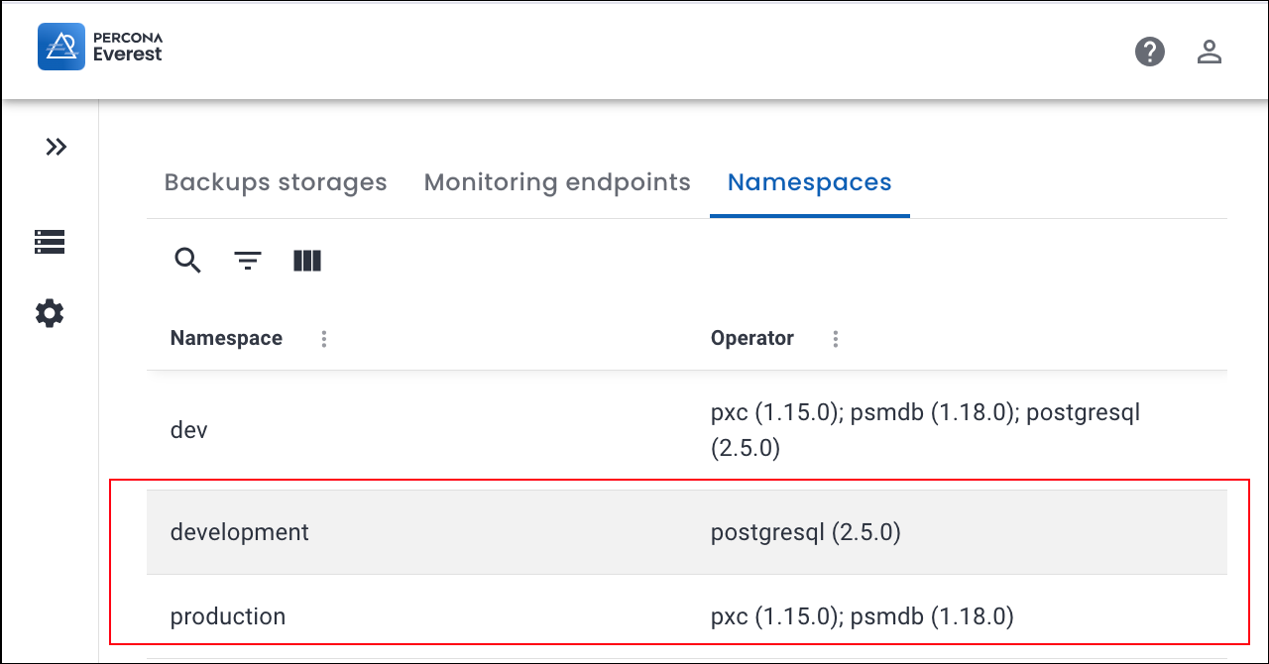The image size is (1269, 664).
Task: Sort by the Namespace column header
Action: pyautogui.click(x=226, y=338)
